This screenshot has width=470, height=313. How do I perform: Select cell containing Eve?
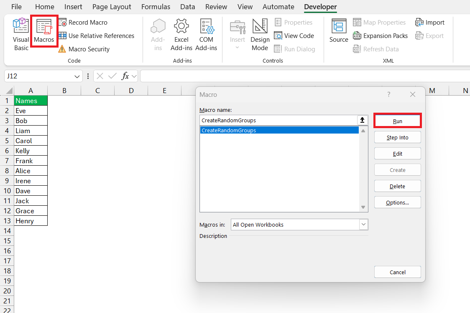click(31, 111)
